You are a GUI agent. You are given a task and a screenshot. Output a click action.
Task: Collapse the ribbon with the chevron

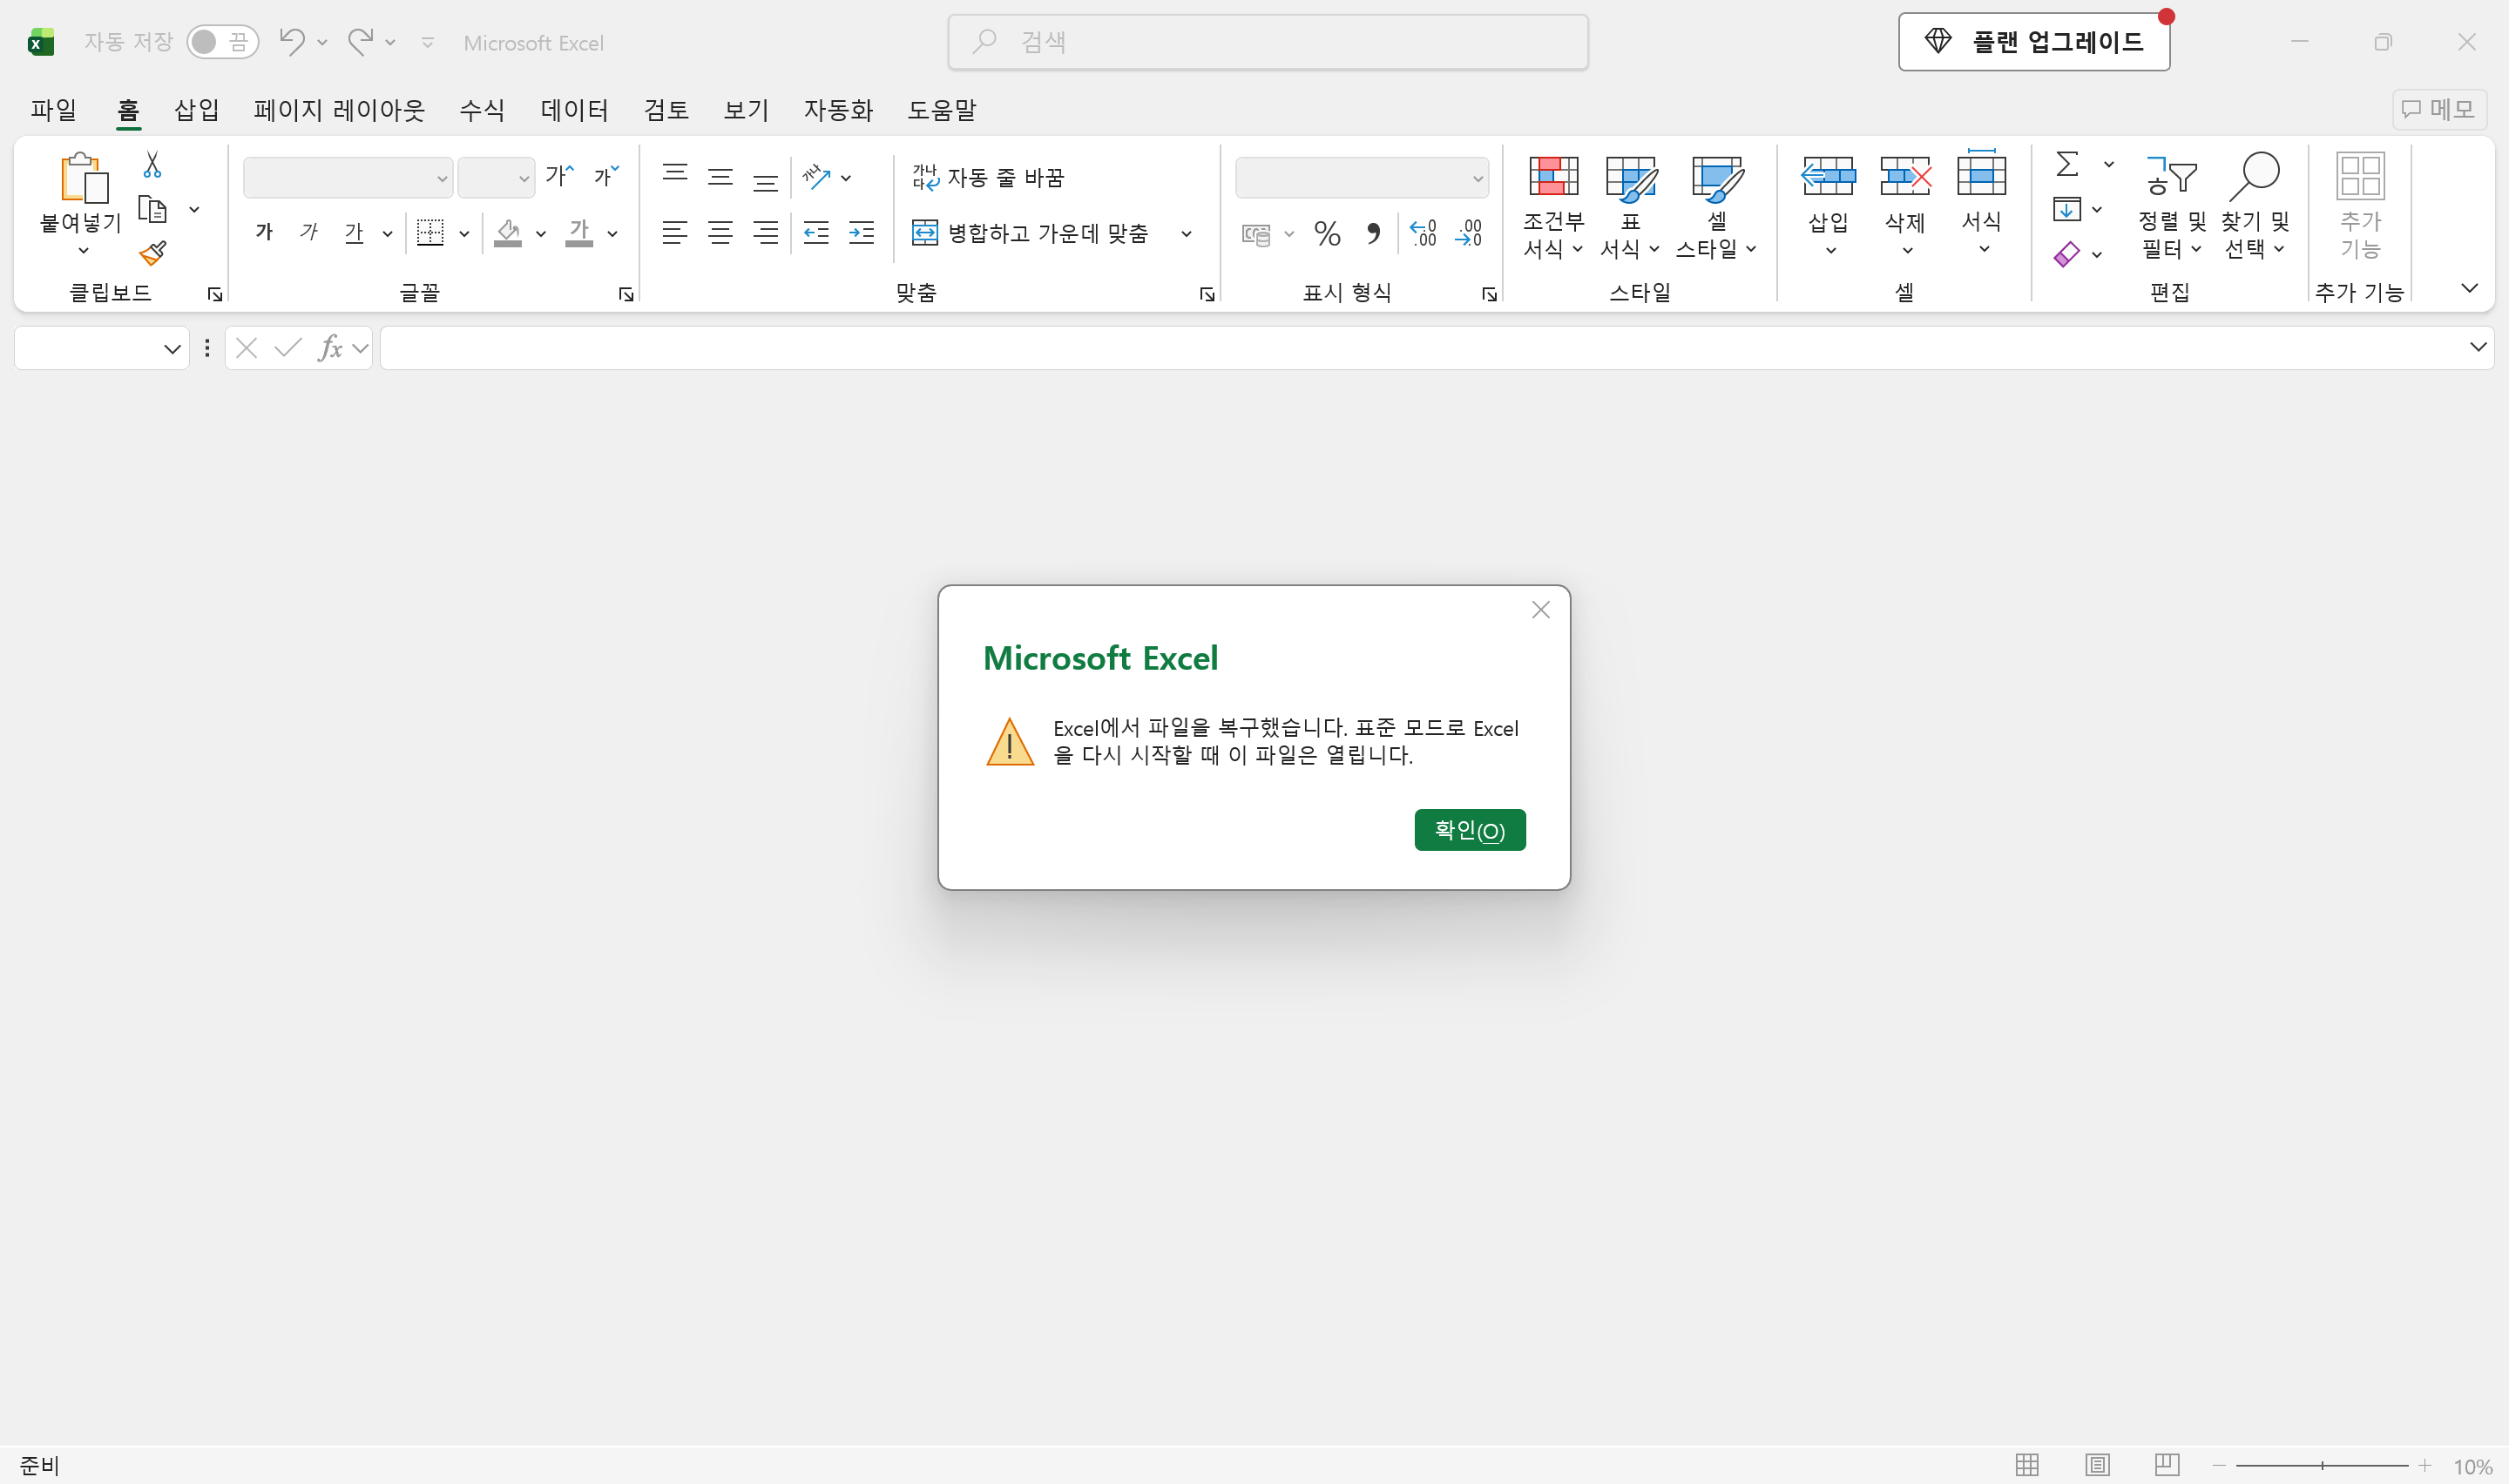pos(2468,289)
